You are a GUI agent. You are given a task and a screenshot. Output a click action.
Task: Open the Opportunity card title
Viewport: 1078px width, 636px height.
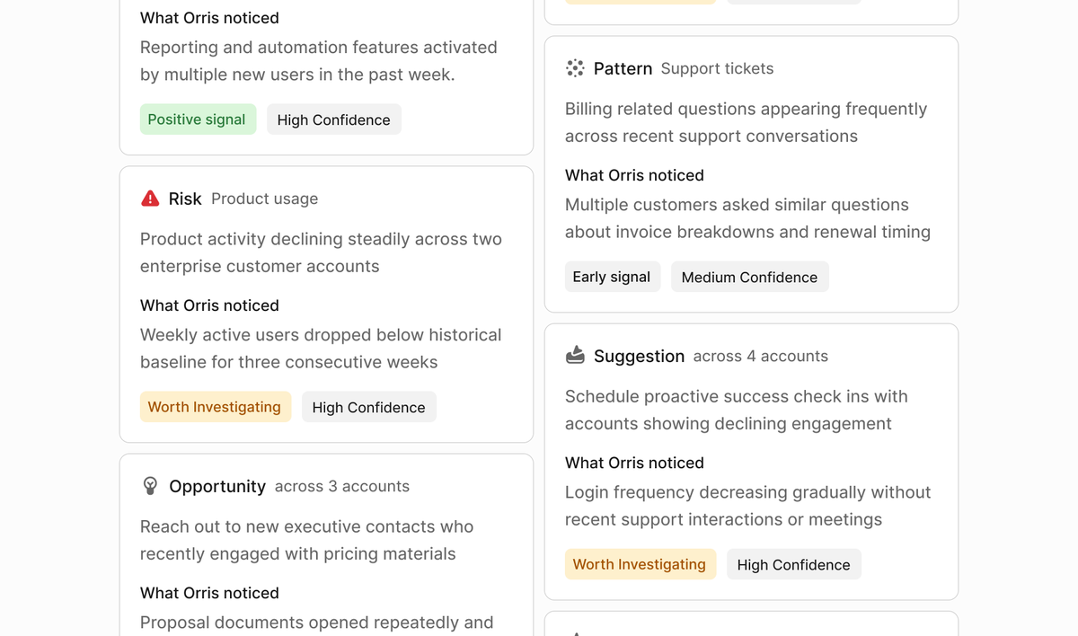coord(217,486)
